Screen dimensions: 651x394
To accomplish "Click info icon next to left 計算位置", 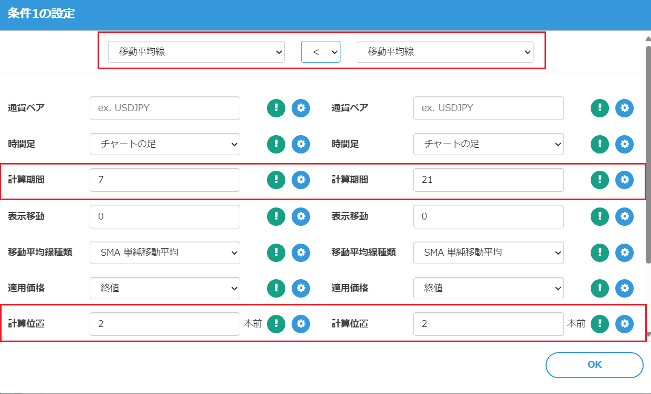I will click(276, 324).
